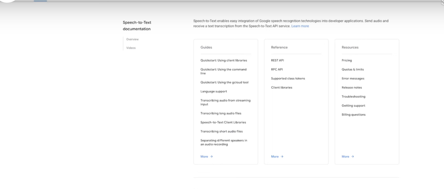Open the Overview sidebar item

tap(132, 40)
